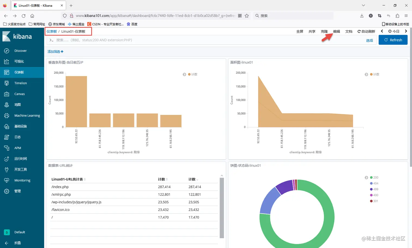Toggle status 200 in the pie legend
Image resolution: width=412 pixels, height=248 pixels.
pyautogui.click(x=374, y=178)
